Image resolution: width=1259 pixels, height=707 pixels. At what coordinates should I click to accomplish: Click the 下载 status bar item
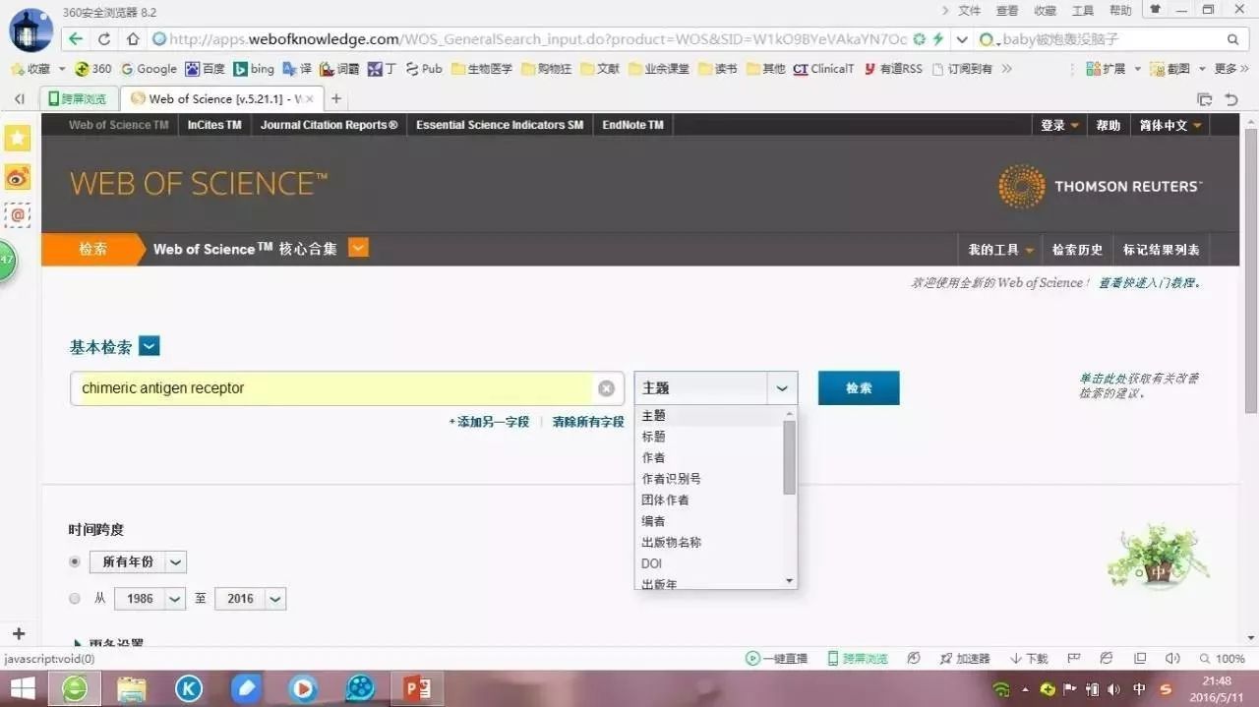1029,659
